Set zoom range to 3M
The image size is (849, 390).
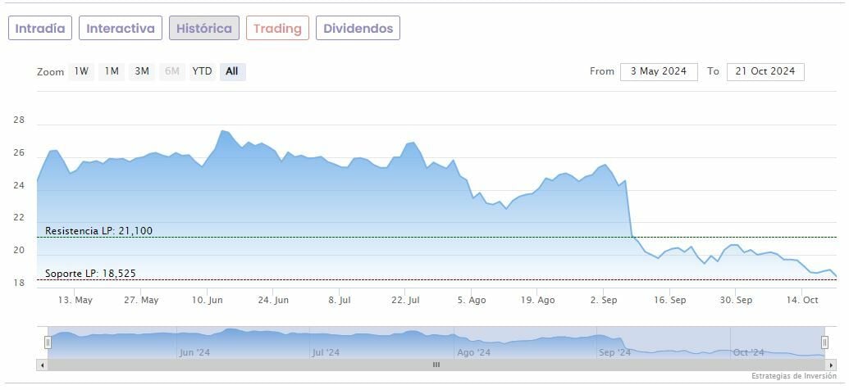(x=142, y=71)
